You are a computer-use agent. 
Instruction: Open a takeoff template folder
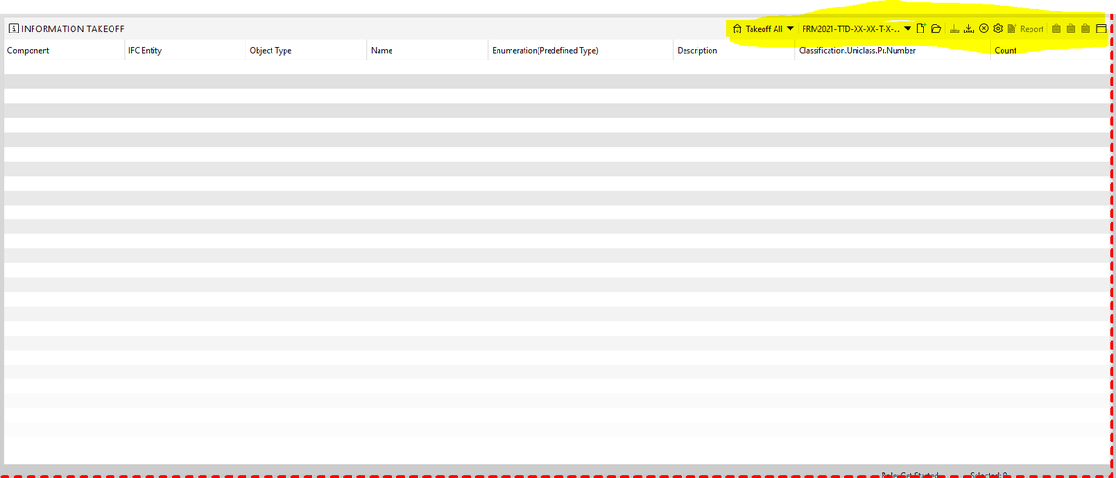coord(937,29)
